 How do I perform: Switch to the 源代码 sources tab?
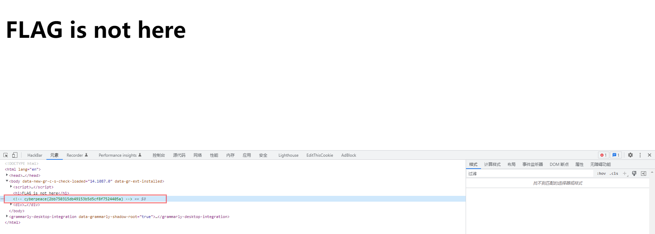[x=179, y=155]
